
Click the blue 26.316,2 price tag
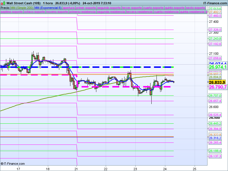coord(215,138)
